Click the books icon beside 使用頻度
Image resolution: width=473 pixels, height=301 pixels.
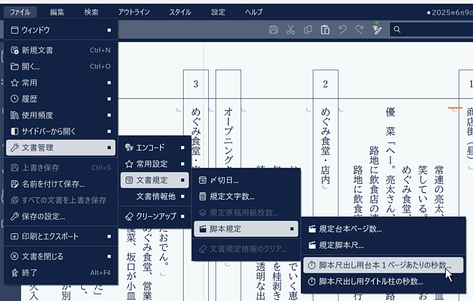point(14,115)
